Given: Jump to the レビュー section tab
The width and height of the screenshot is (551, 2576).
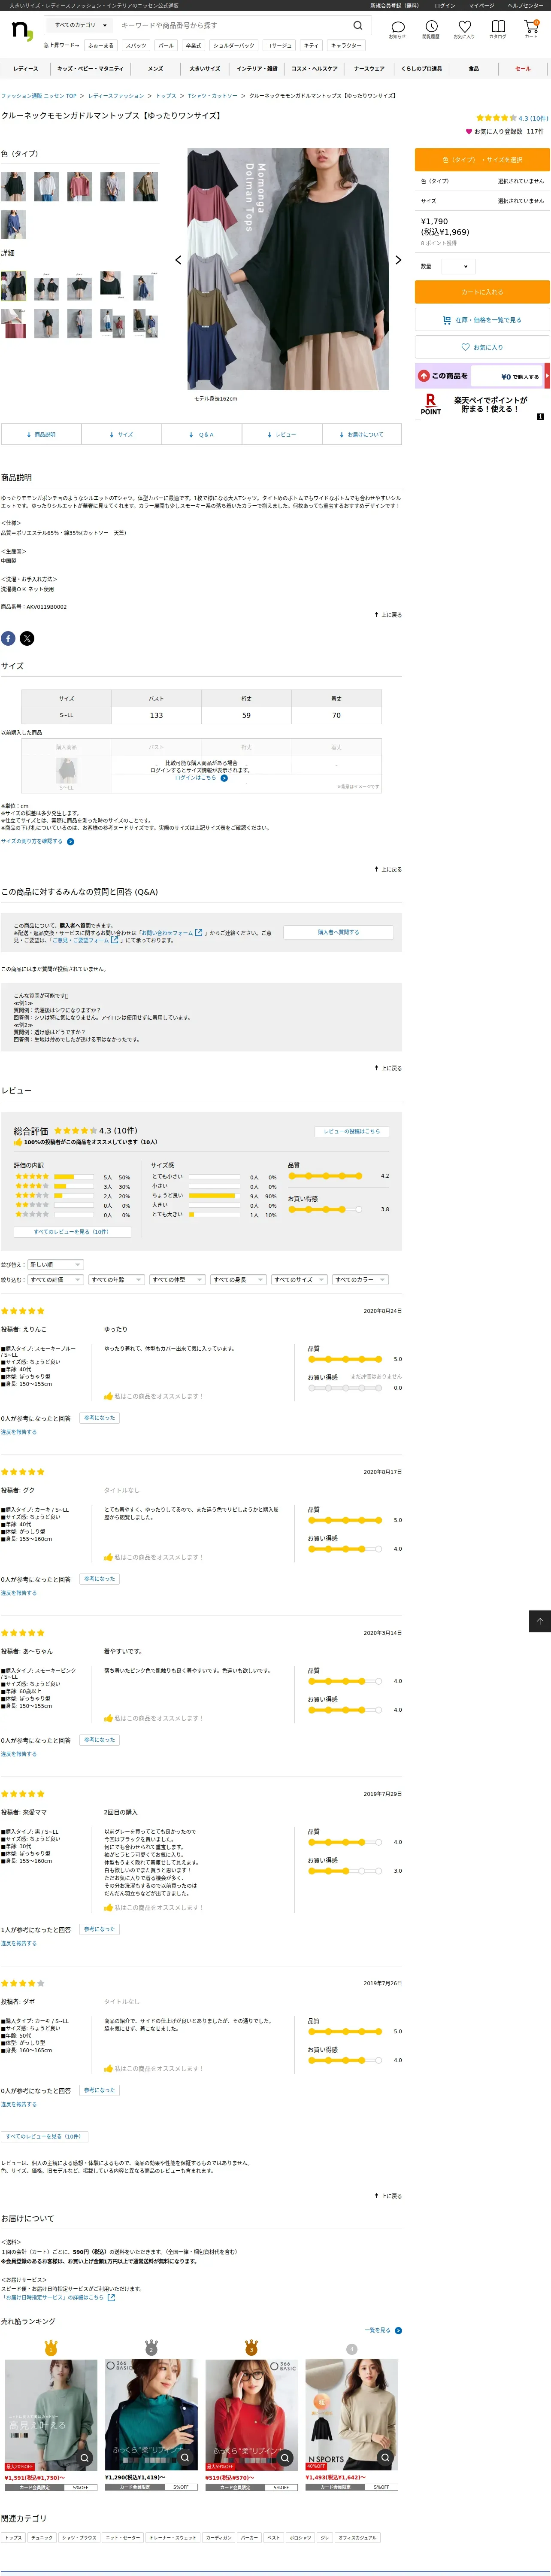Looking at the screenshot, I should pos(282,434).
